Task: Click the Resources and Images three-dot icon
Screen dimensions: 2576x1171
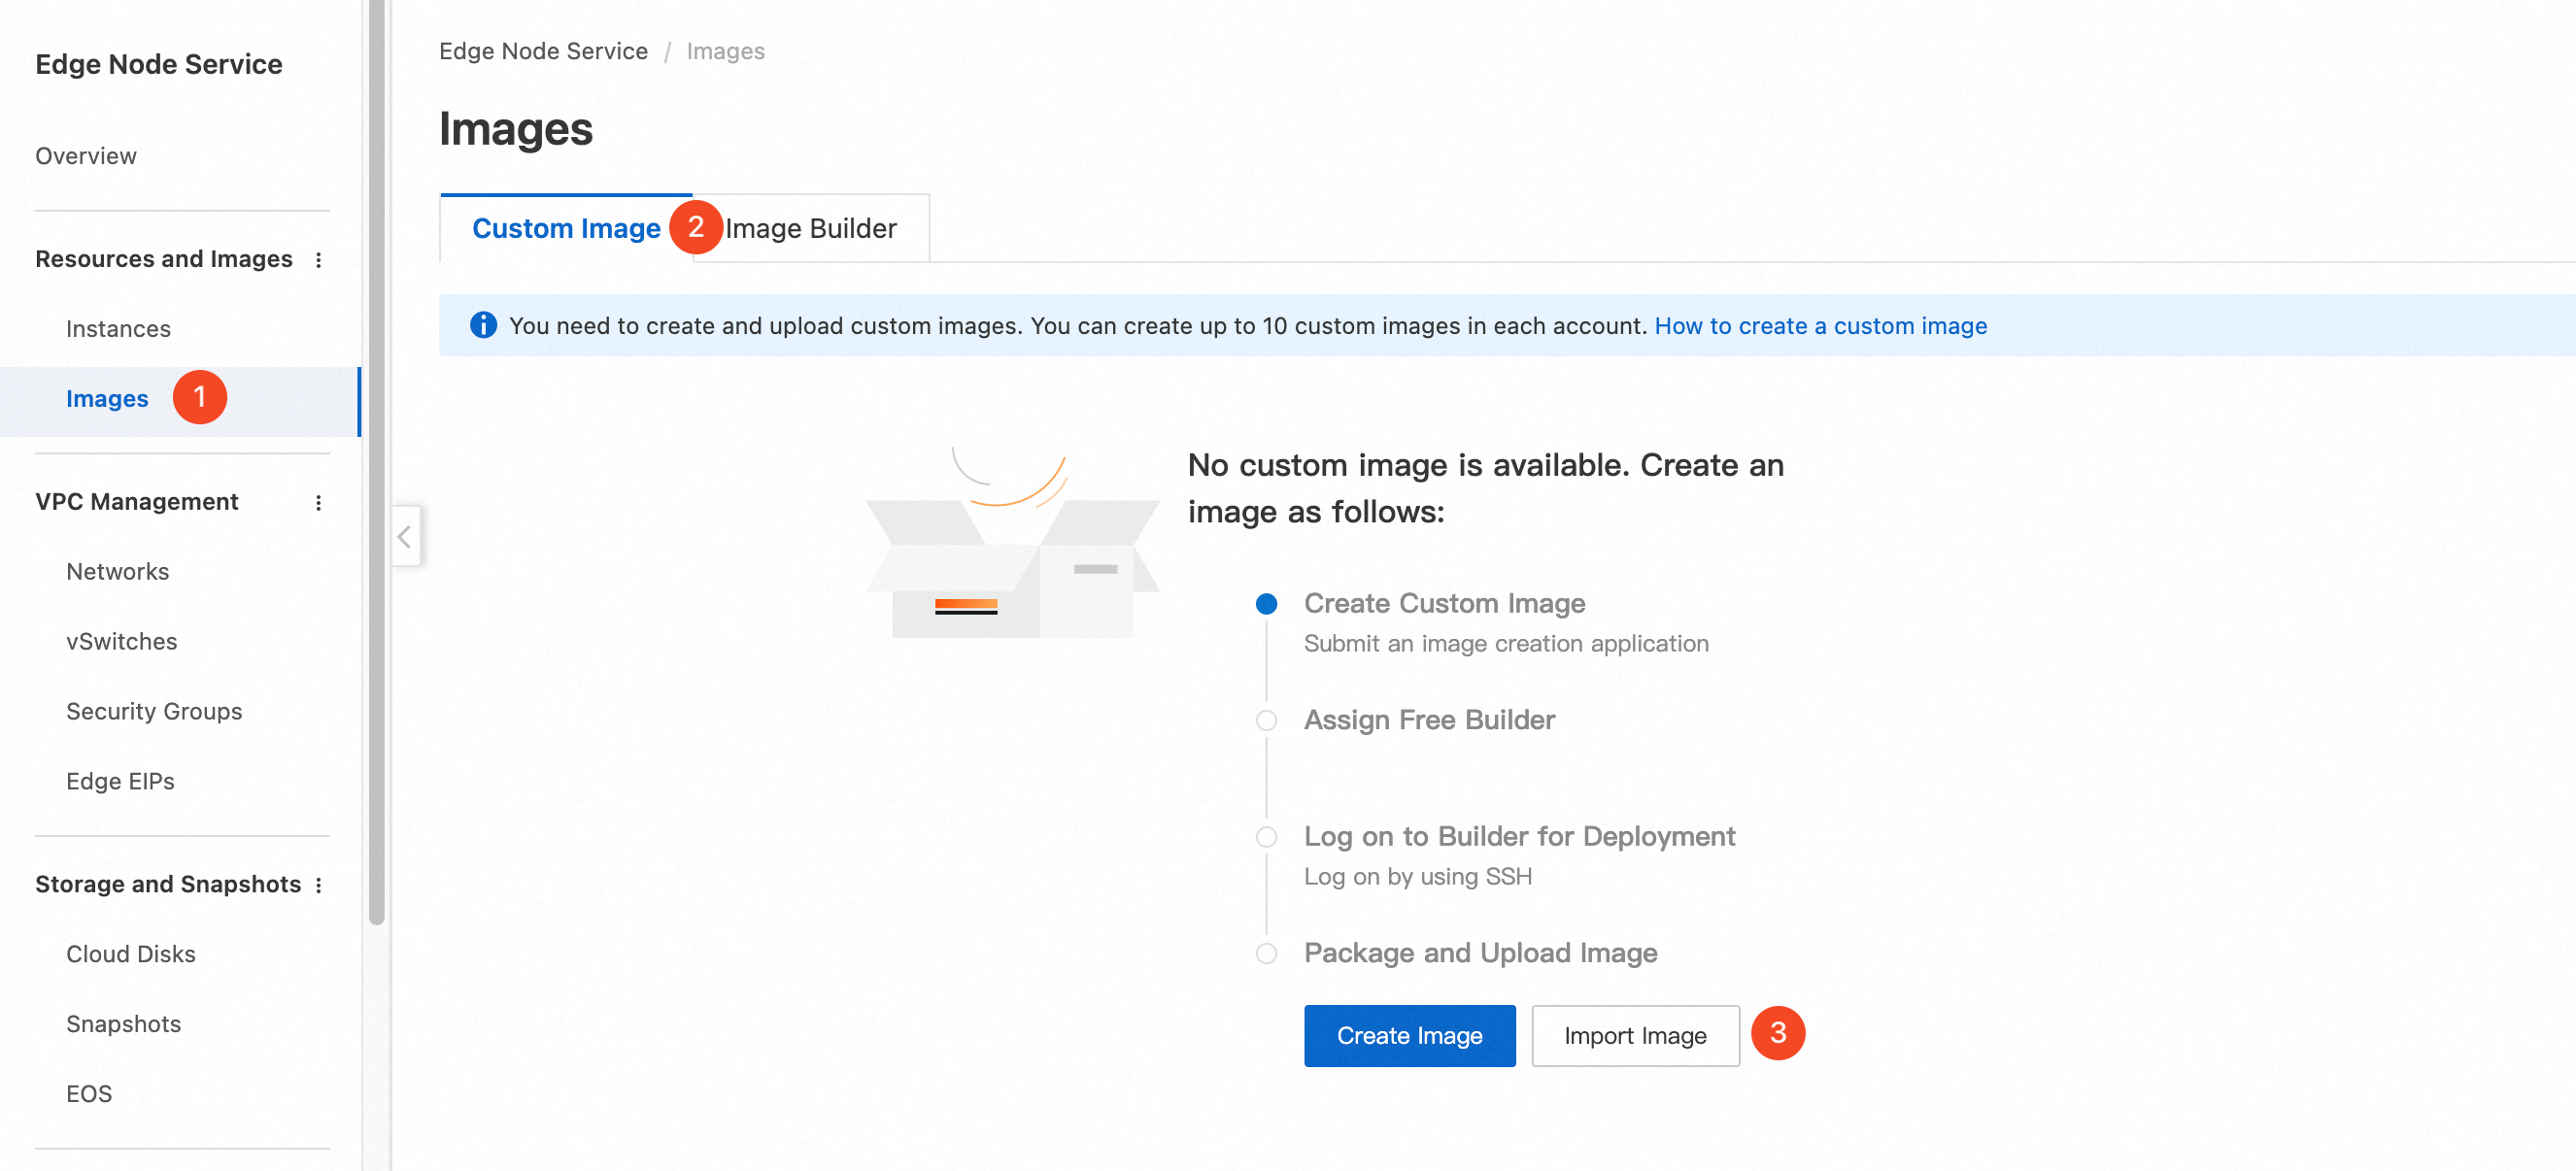Action: click(x=319, y=260)
